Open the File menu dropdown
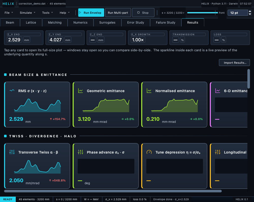This screenshot has width=254, height=202. pyautogui.click(x=9, y=13)
